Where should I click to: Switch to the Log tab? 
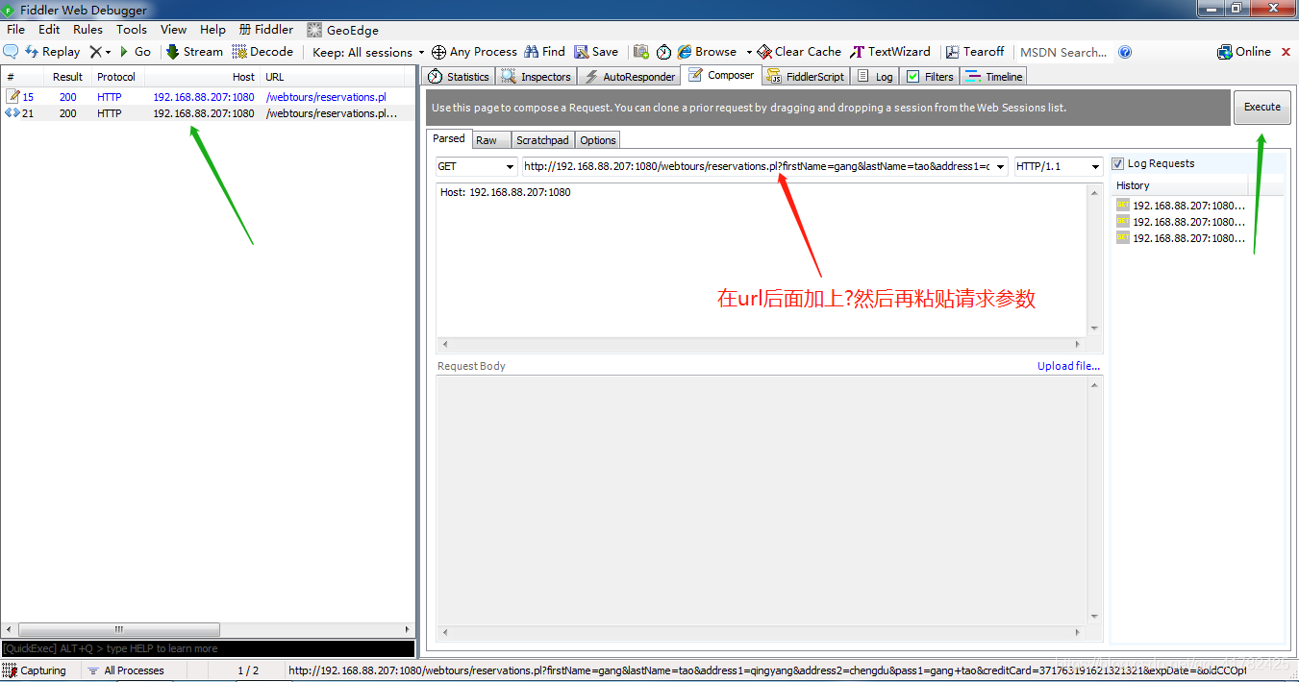point(875,76)
